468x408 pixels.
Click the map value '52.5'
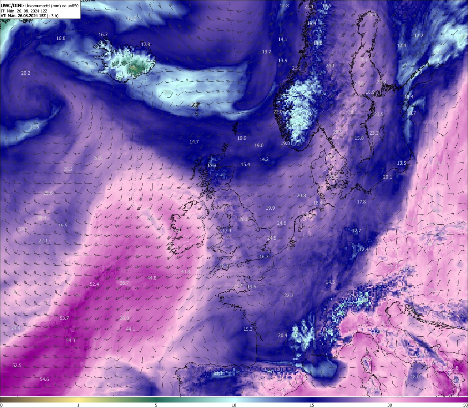click(x=17, y=366)
